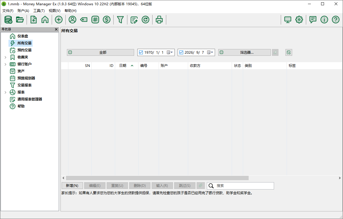
Task: Sort by the SN column header
Action: coord(80,66)
